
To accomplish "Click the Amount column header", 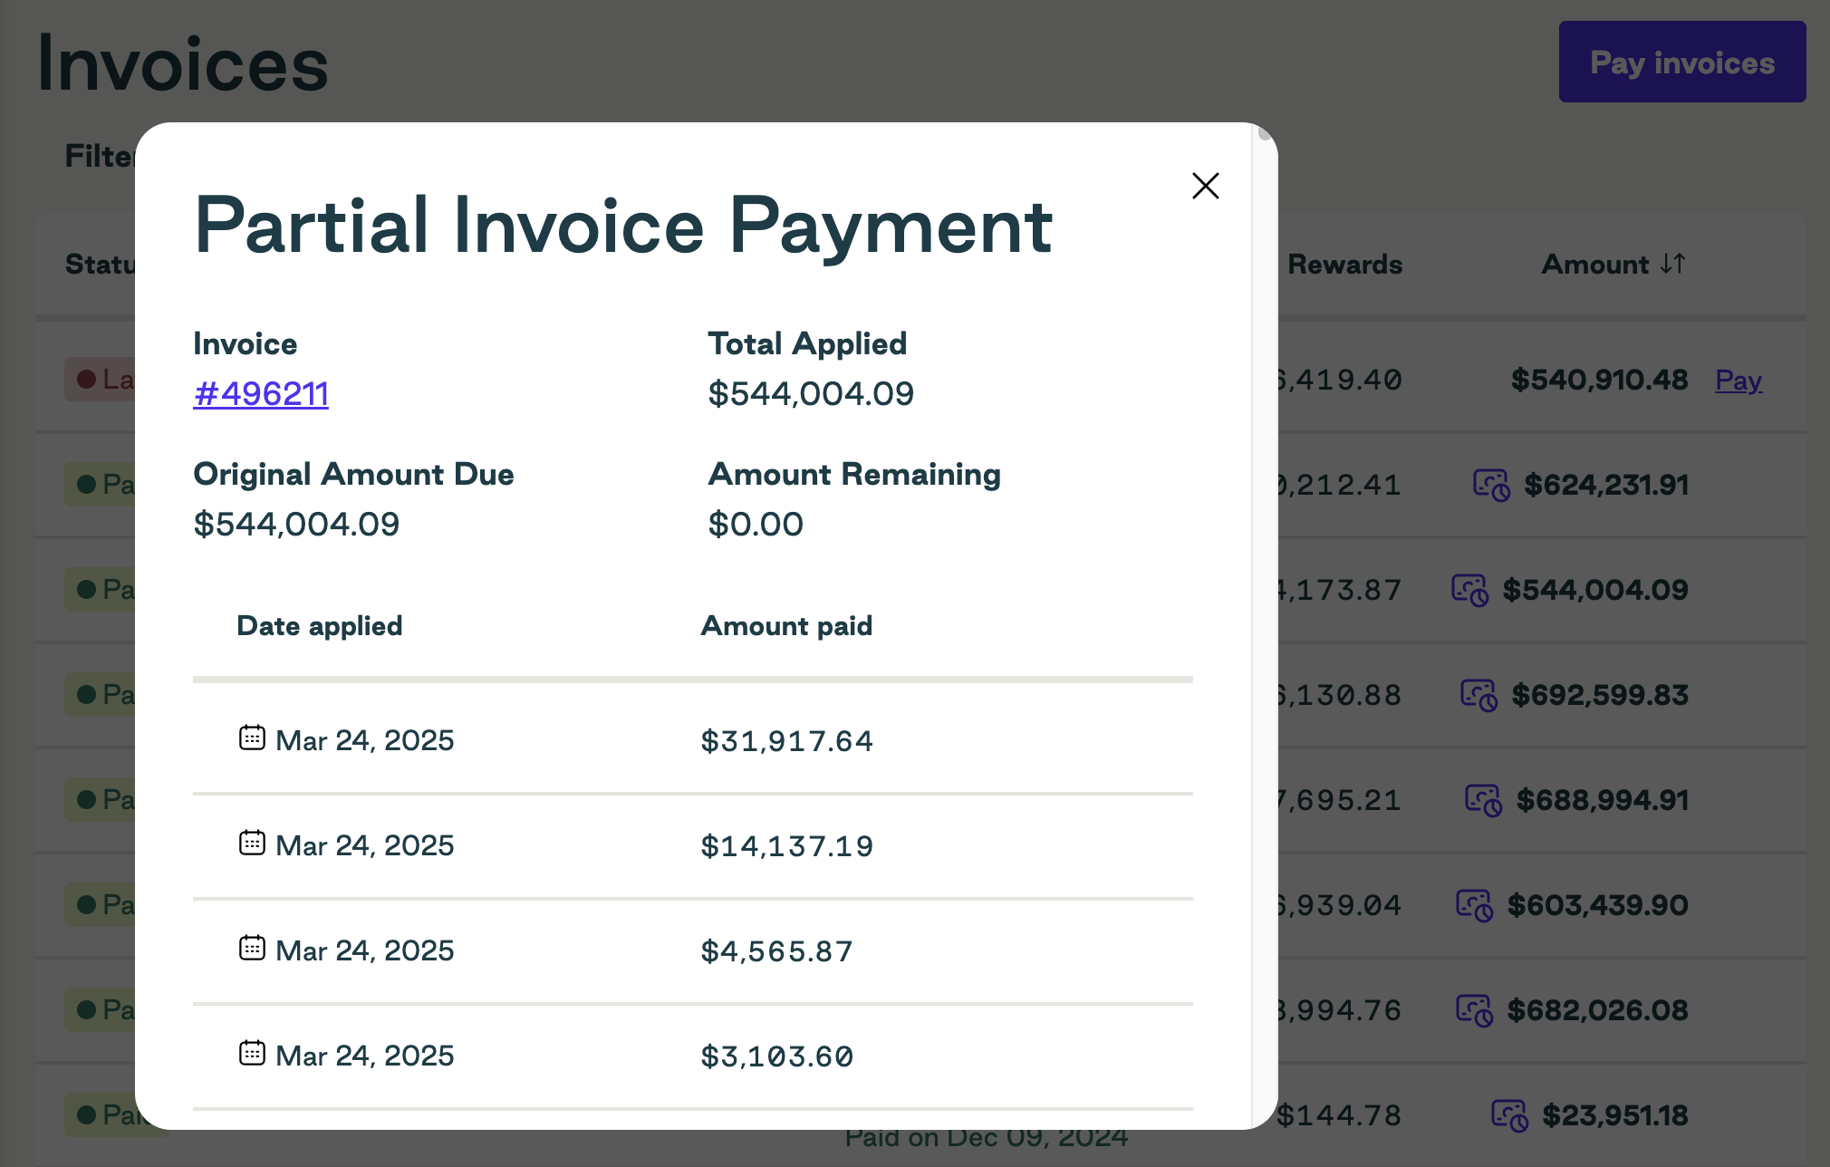I will pyautogui.click(x=1595, y=264).
